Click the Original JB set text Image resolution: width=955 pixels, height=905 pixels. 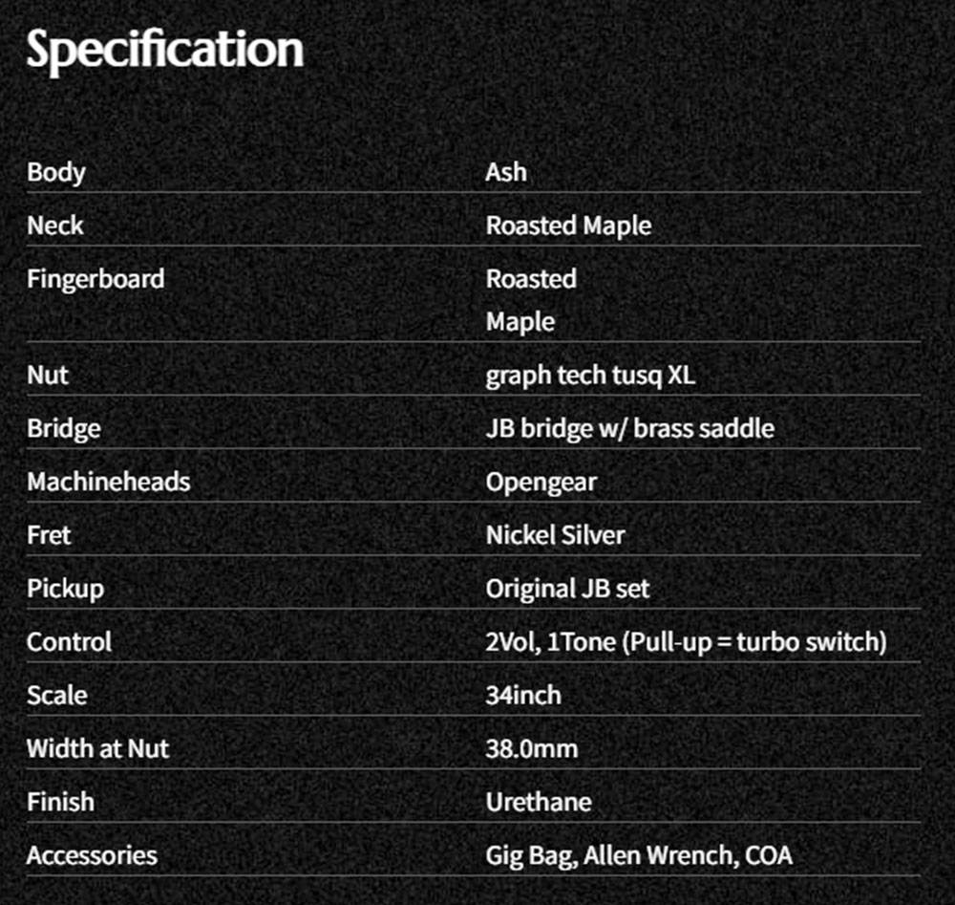(567, 590)
